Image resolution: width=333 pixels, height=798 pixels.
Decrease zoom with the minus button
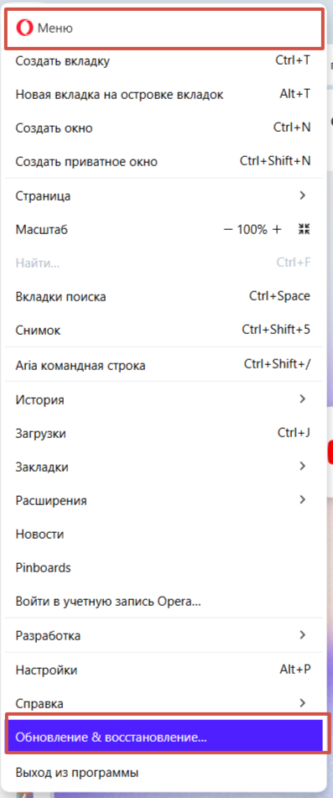click(228, 230)
